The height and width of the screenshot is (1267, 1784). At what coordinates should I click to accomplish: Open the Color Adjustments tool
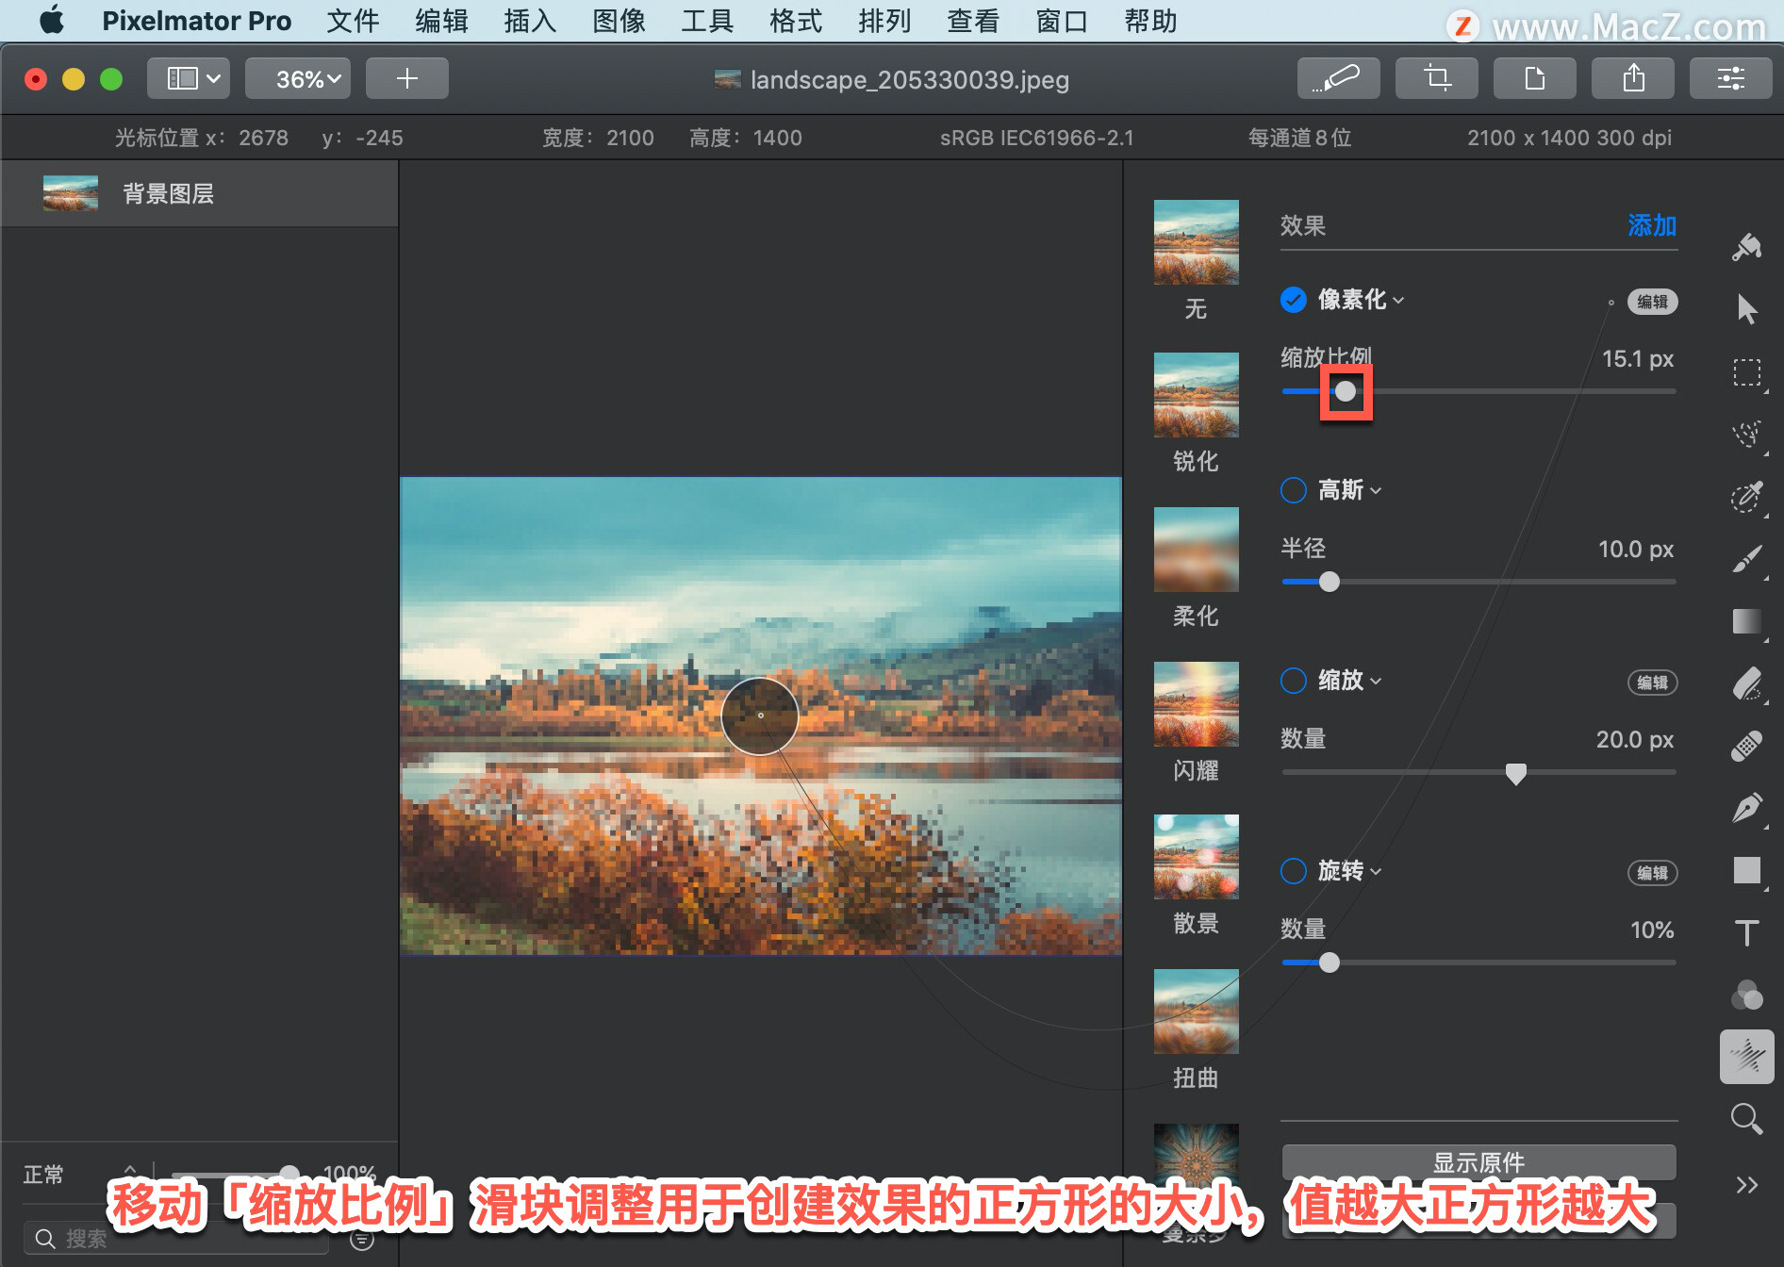tap(1746, 995)
